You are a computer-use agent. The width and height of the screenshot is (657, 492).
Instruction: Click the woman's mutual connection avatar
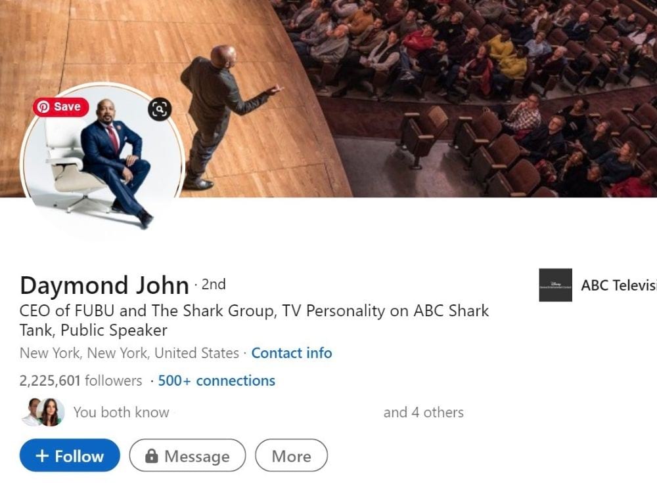51,412
